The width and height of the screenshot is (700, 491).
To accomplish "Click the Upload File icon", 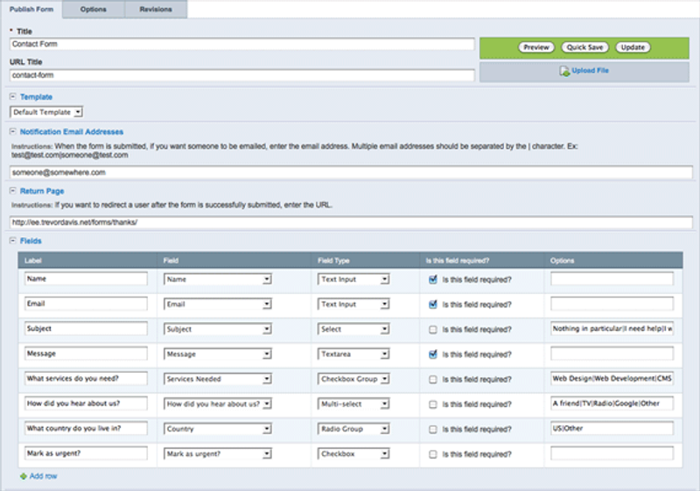I will point(564,71).
